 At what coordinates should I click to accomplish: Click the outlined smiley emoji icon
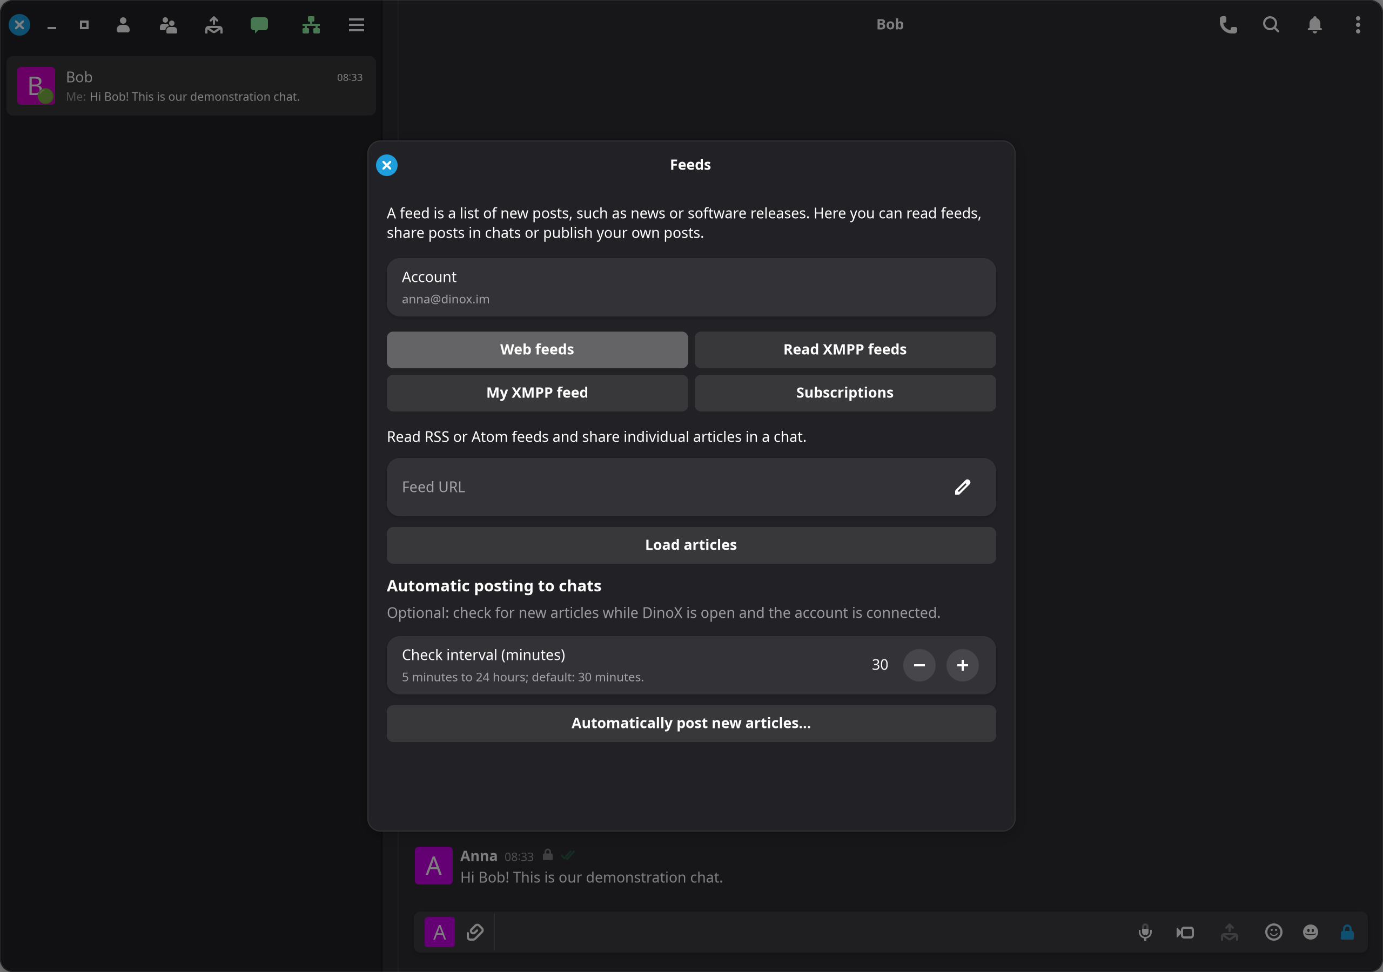pos(1273,932)
